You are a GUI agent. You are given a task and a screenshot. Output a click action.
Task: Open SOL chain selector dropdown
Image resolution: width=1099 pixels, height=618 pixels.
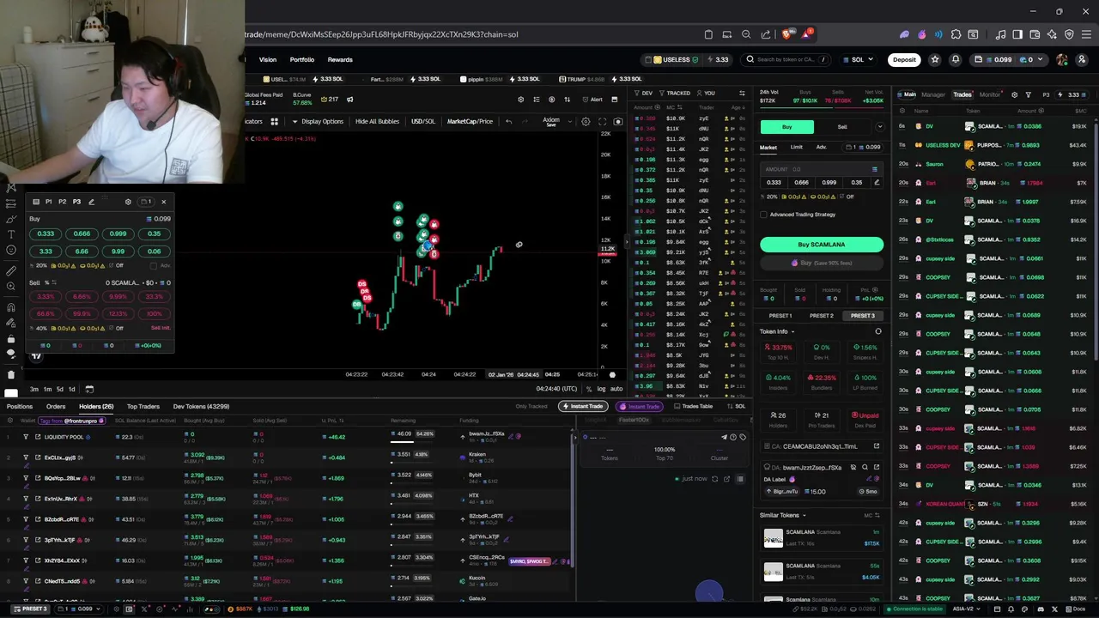[x=858, y=59]
